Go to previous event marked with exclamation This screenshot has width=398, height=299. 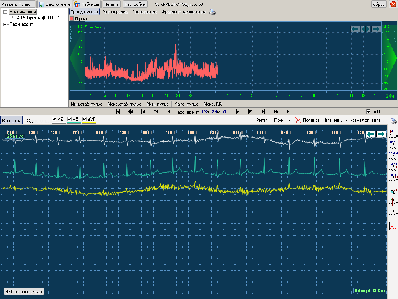[143, 112]
